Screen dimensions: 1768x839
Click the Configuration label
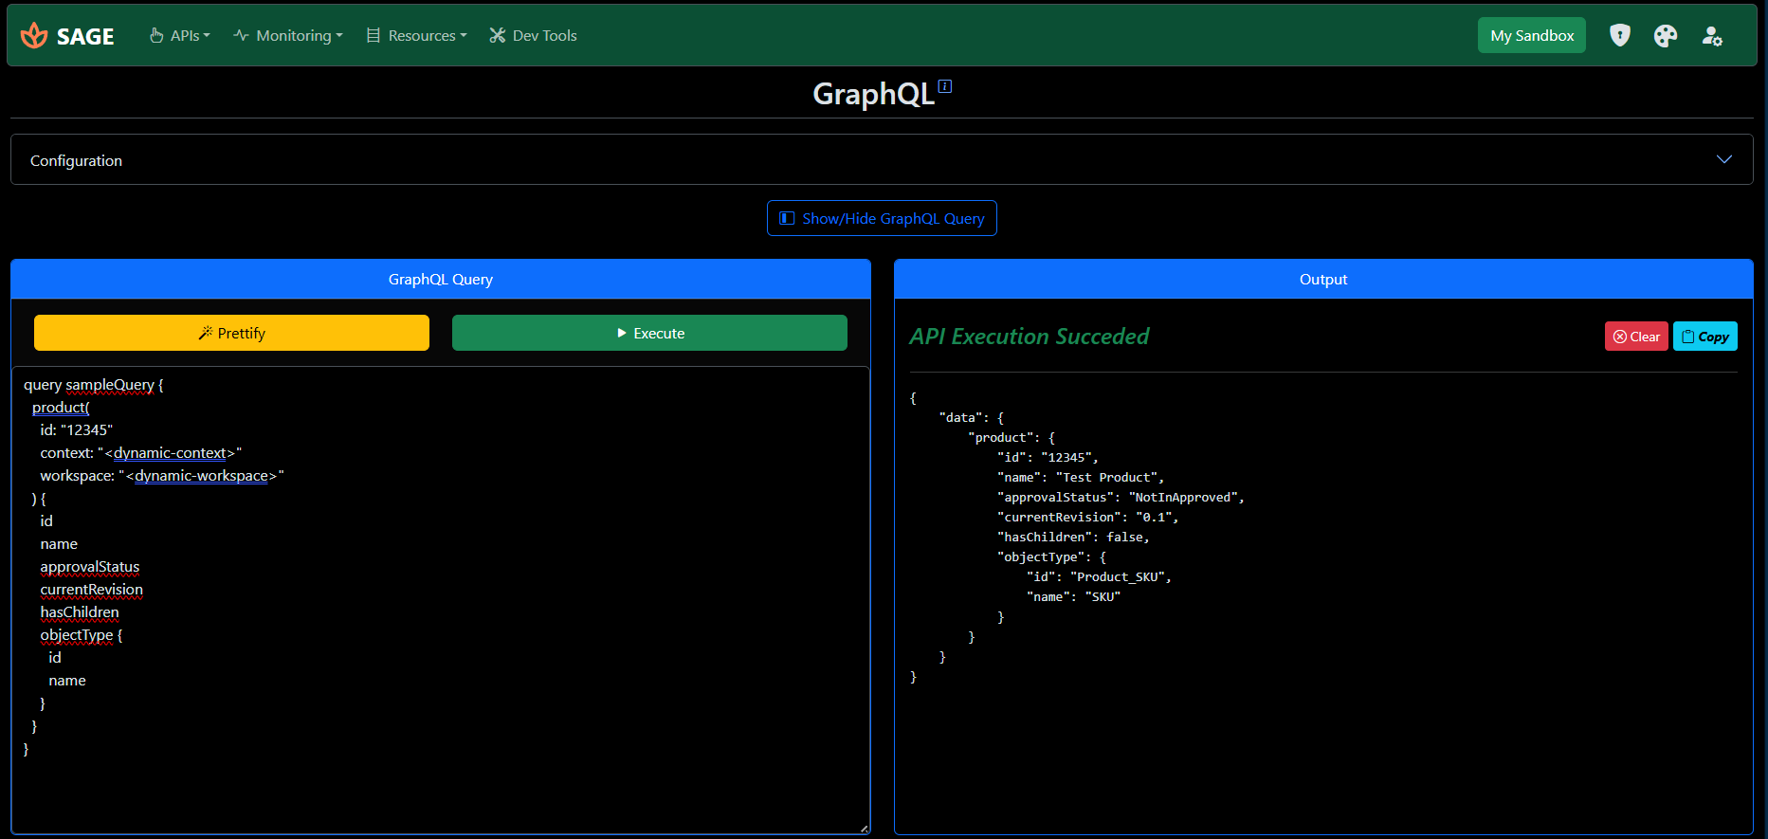coord(76,161)
